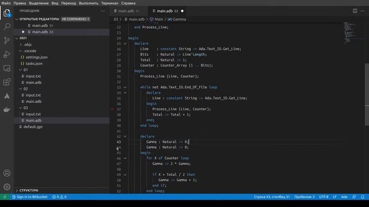Open editor more actions ellipsis

tap(363, 11)
